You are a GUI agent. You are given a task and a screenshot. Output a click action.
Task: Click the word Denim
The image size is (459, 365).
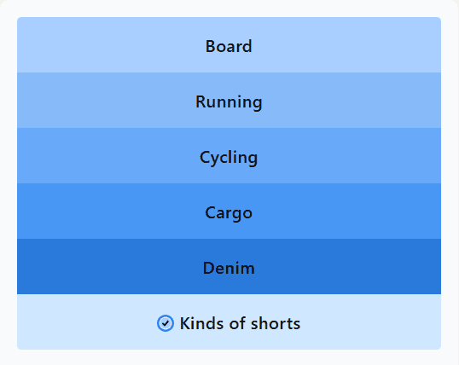[229, 268]
